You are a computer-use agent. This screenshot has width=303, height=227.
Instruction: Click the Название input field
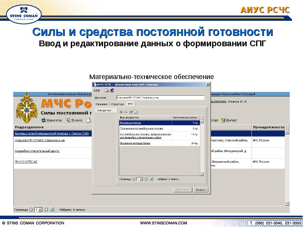coord(160,98)
